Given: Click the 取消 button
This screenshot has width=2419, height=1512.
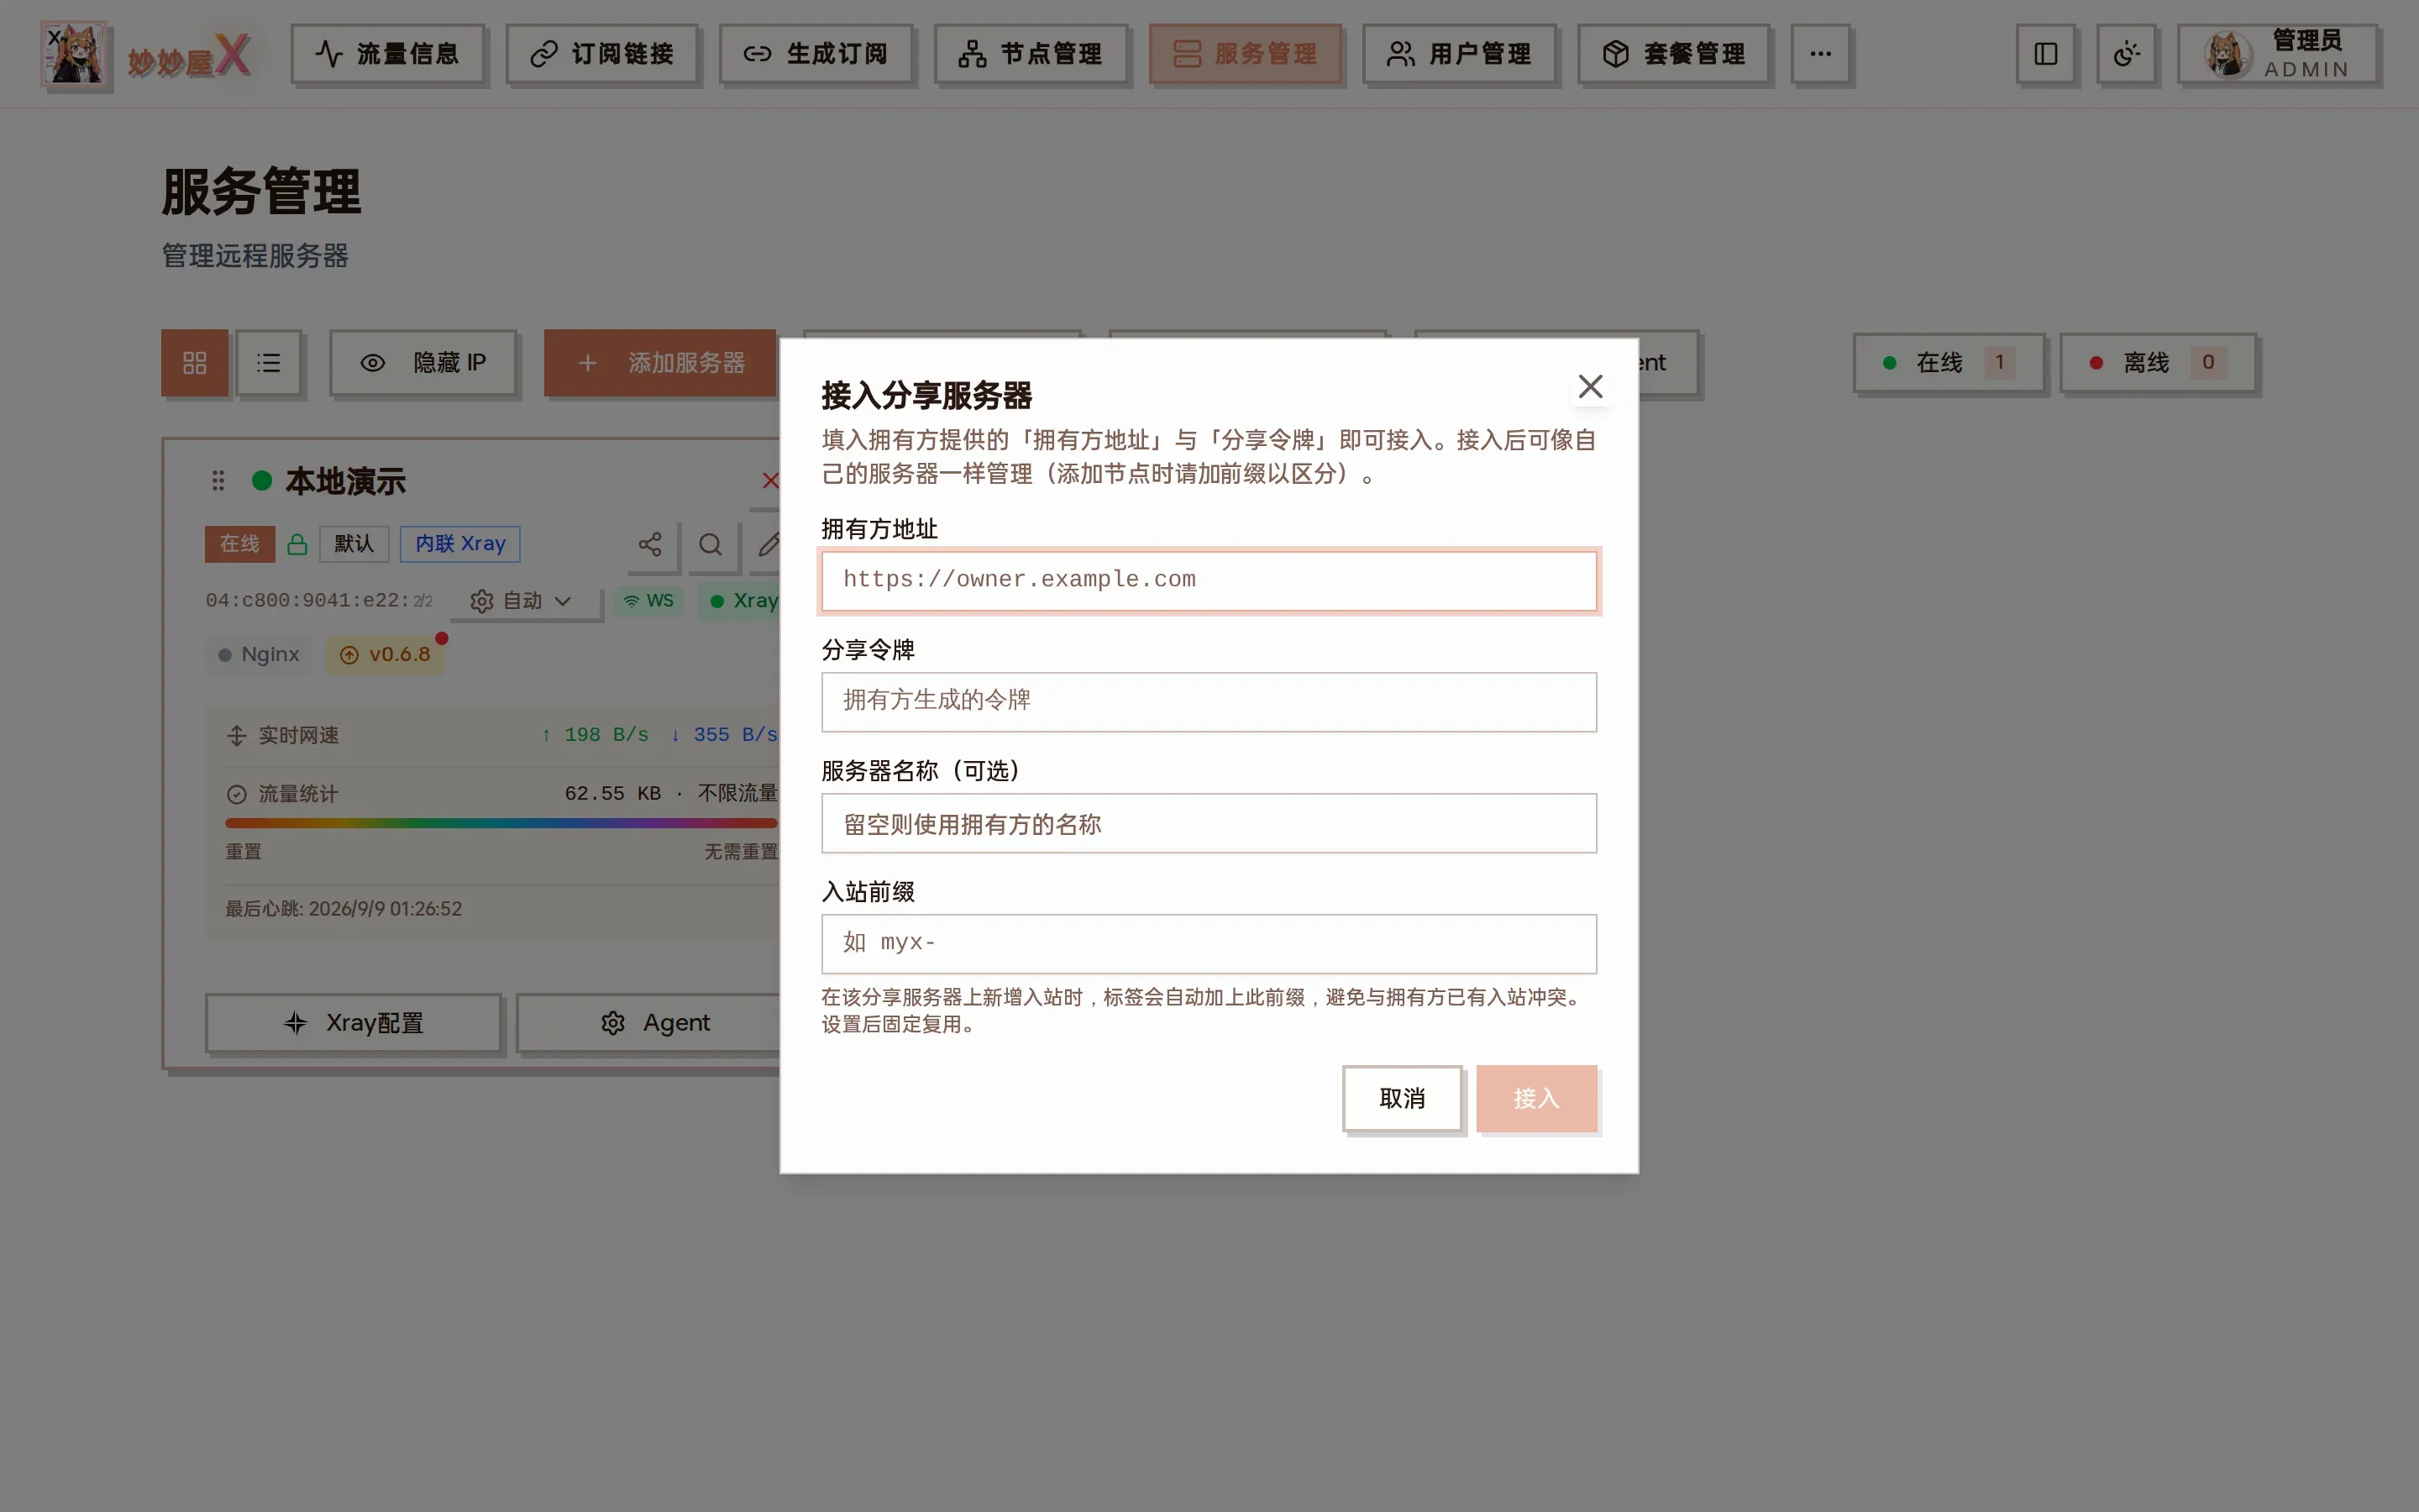Looking at the screenshot, I should click(1401, 1098).
